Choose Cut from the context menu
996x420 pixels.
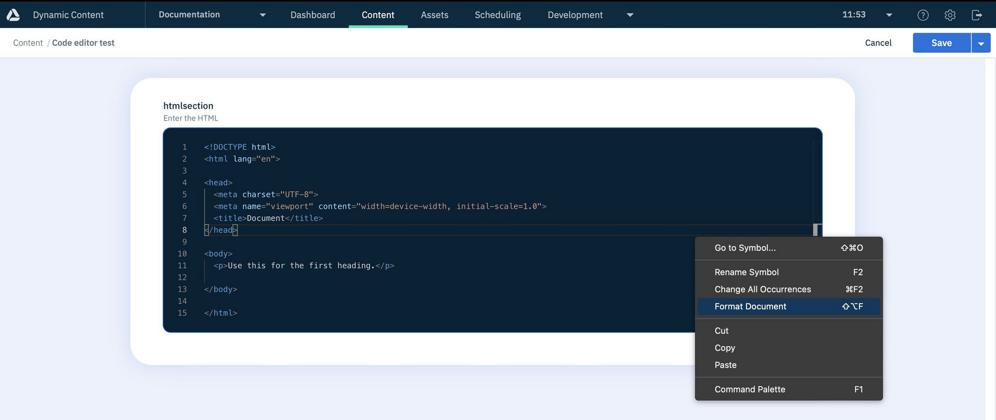[x=789, y=331]
